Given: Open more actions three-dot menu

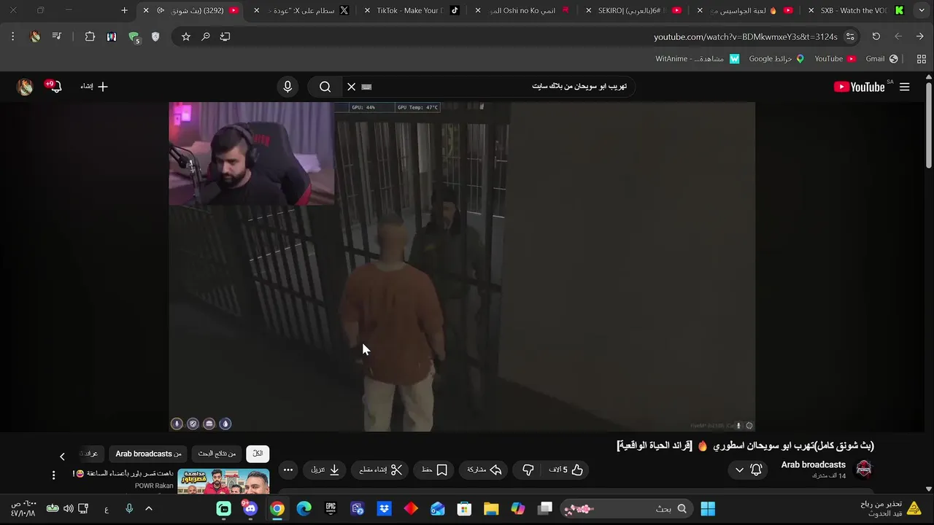Looking at the screenshot, I should point(288,470).
